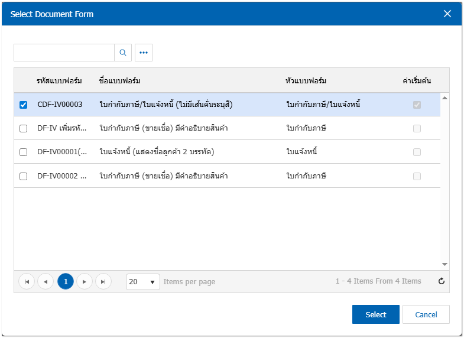This screenshot has width=464, height=338.
Task: Close the Select Document Form dialog
Action: (x=447, y=14)
